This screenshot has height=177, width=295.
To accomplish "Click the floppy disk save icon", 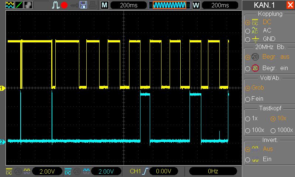I will click(83, 5).
